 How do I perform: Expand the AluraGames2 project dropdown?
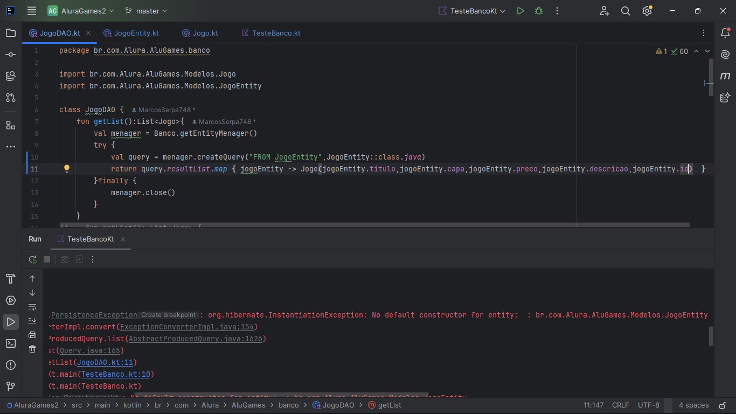tap(82, 11)
